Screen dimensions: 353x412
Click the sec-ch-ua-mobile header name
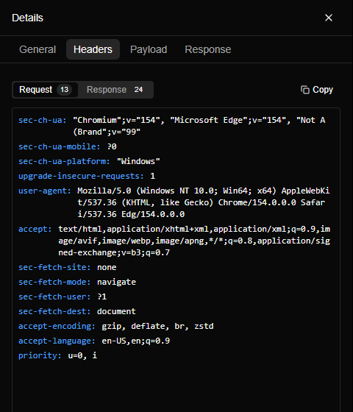(60, 146)
